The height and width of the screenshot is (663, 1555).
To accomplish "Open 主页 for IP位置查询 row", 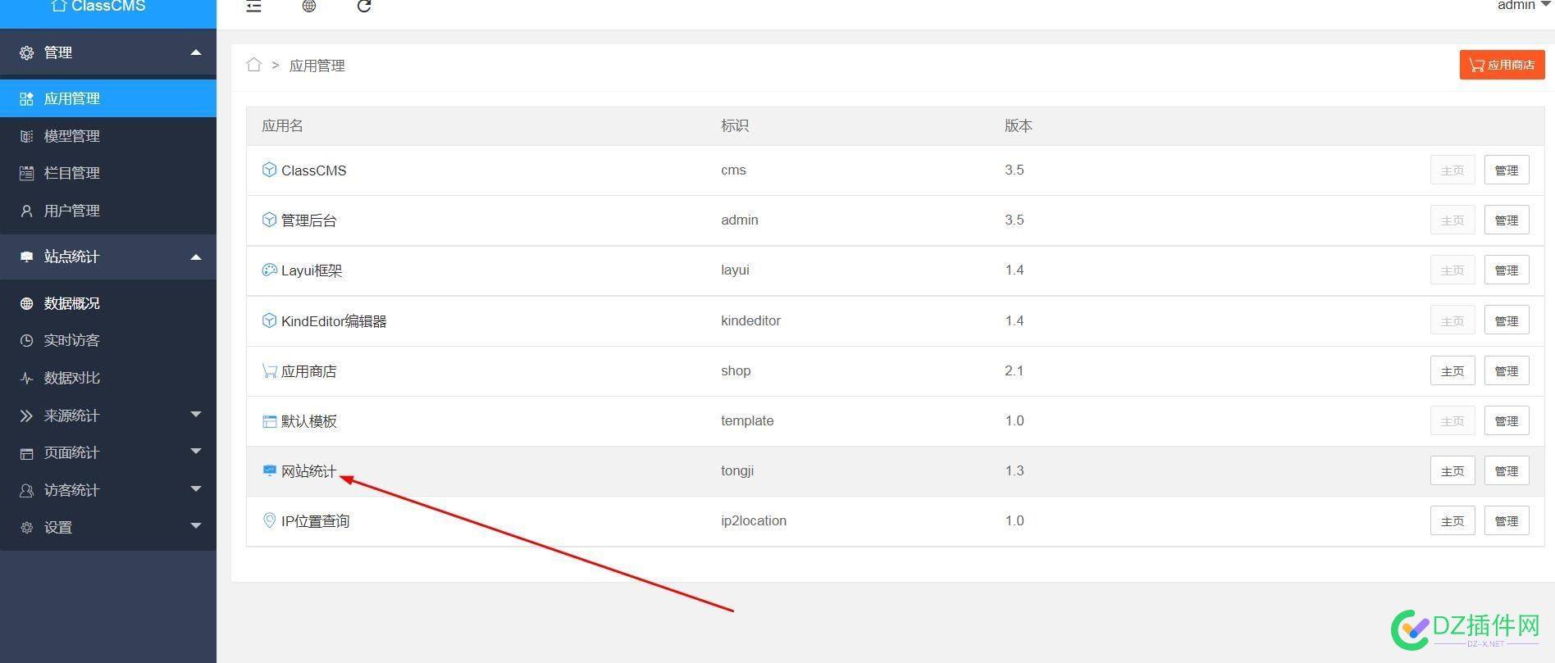I will [x=1452, y=521].
